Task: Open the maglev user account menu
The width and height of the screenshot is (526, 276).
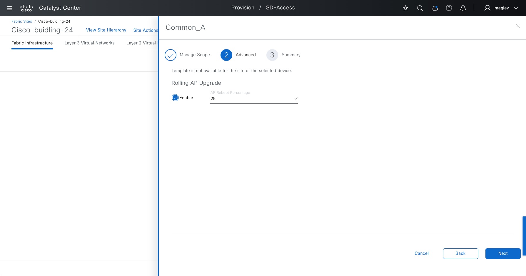Action: 501,8
